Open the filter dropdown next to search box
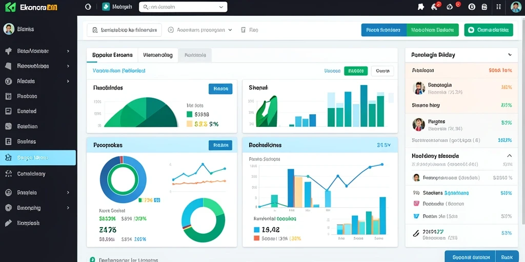The height and width of the screenshot is (262, 525). pyautogui.click(x=200, y=30)
